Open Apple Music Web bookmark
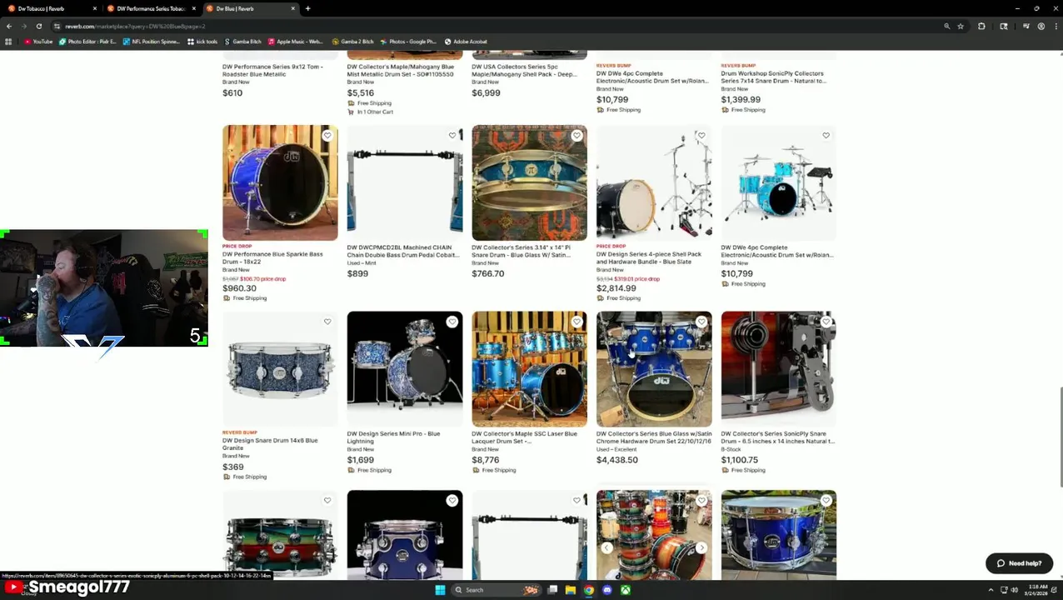Viewport: 1063px width, 600px height. [295, 41]
